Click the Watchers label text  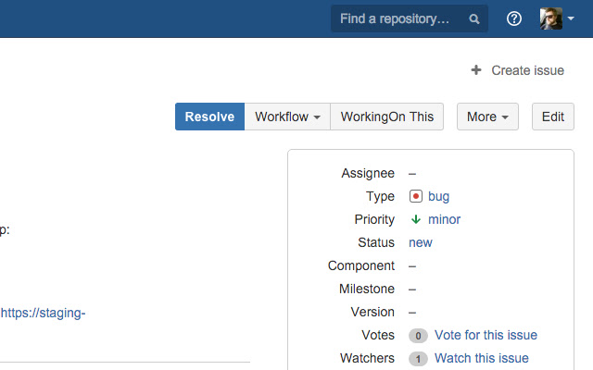(x=367, y=358)
